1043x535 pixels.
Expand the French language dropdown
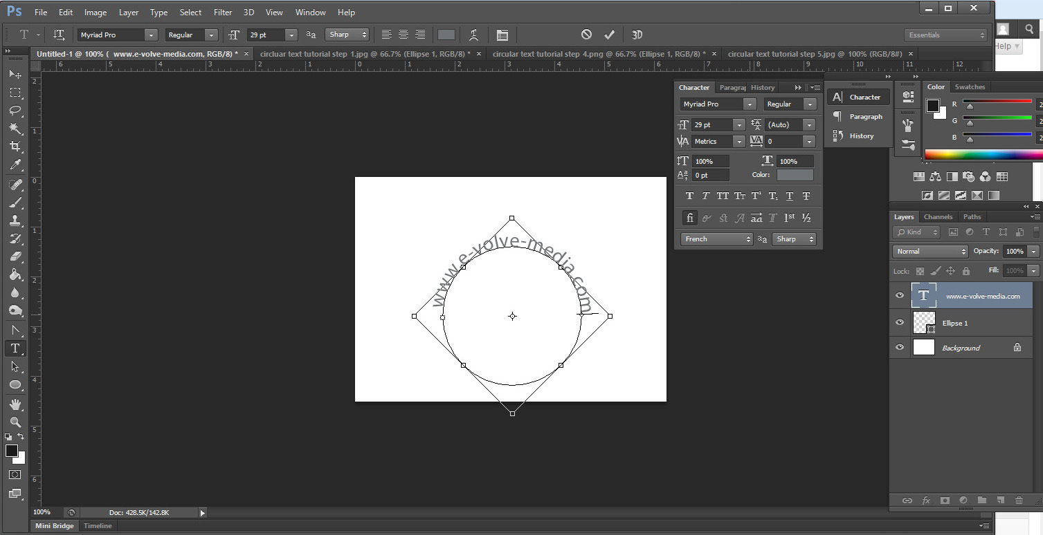point(716,239)
